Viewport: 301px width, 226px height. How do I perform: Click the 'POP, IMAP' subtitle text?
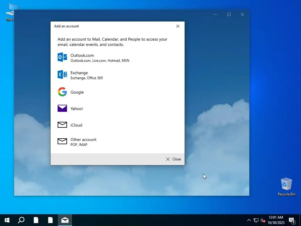(x=79, y=145)
